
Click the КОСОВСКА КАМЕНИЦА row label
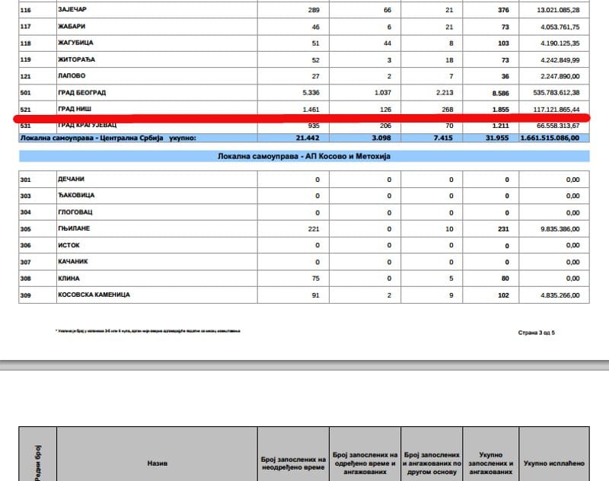coord(94,295)
